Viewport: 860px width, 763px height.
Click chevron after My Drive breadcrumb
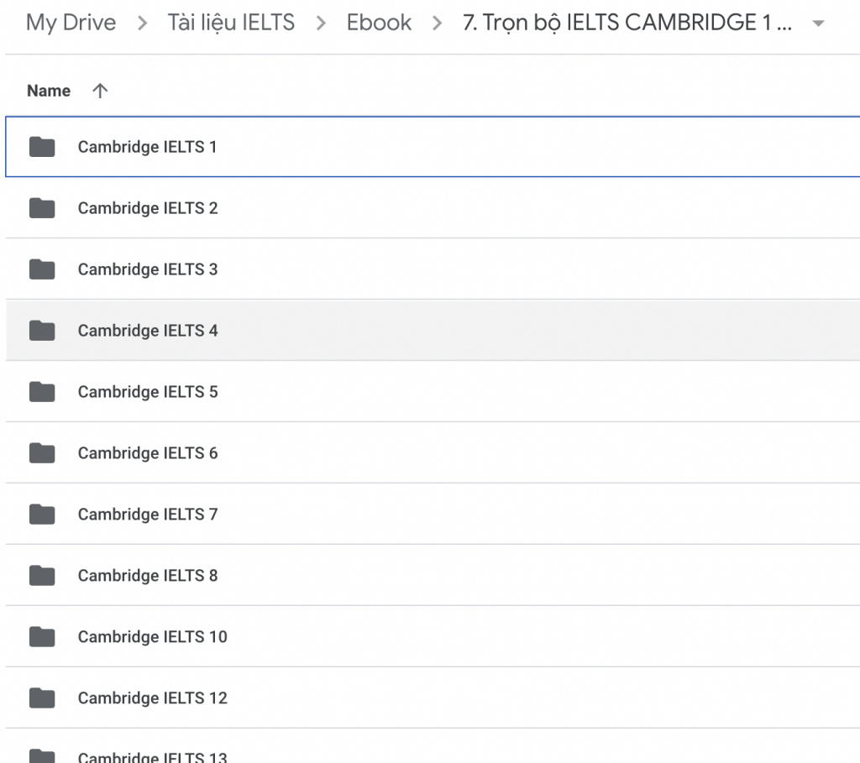(142, 23)
